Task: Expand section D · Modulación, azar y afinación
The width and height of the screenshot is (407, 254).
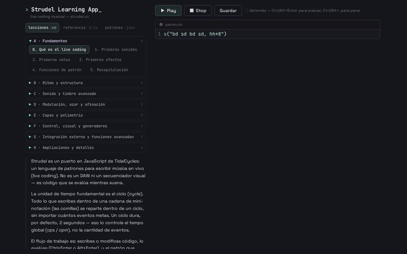Action: [x=86, y=104]
